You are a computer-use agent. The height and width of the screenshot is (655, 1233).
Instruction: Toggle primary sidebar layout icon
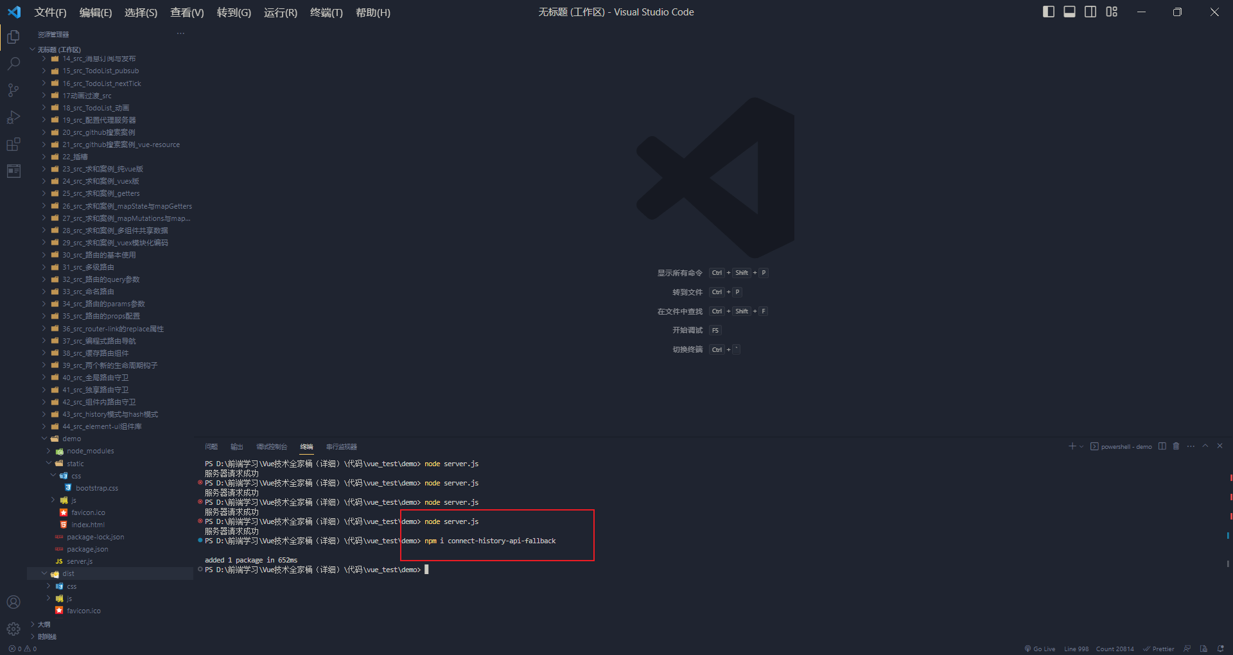click(x=1049, y=12)
